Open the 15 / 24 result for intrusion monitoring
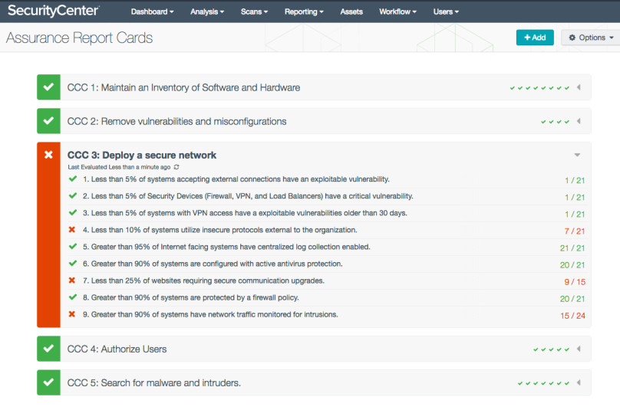620x410 pixels. tap(572, 315)
